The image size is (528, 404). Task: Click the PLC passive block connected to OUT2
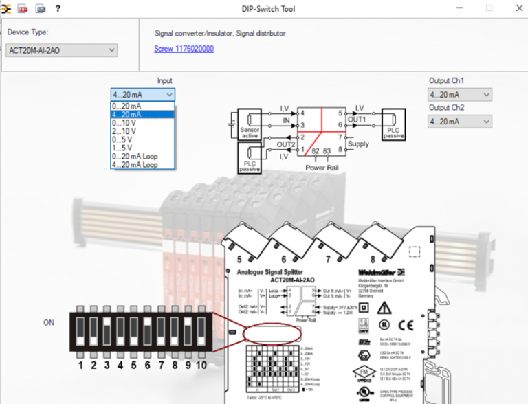[x=250, y=158]
